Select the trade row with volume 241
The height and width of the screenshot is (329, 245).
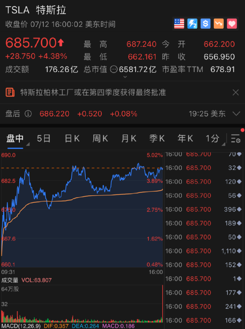point(204,306)
